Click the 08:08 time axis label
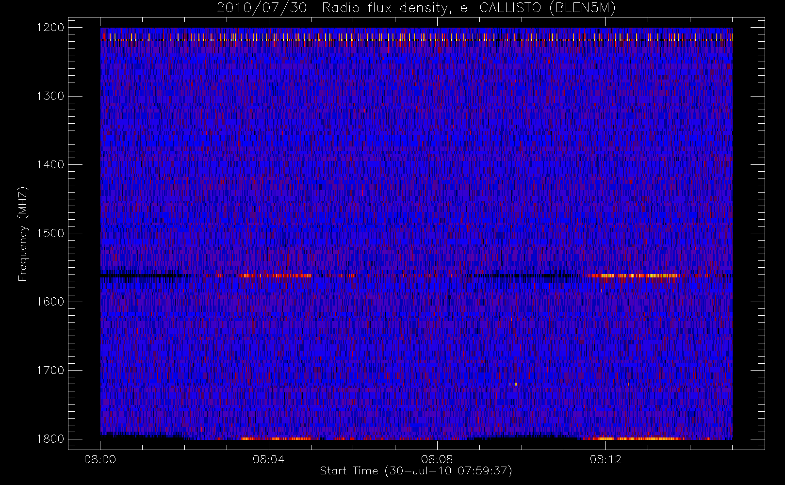This screenshot has height=485, width=785. [437, 459]
